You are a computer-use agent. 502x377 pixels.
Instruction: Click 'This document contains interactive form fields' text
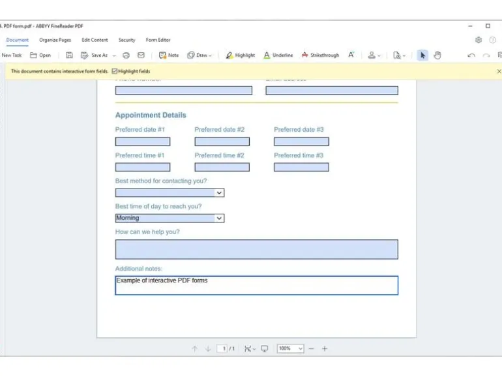click(x=59, y=71)
